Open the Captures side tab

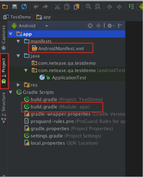pos(4,38)
